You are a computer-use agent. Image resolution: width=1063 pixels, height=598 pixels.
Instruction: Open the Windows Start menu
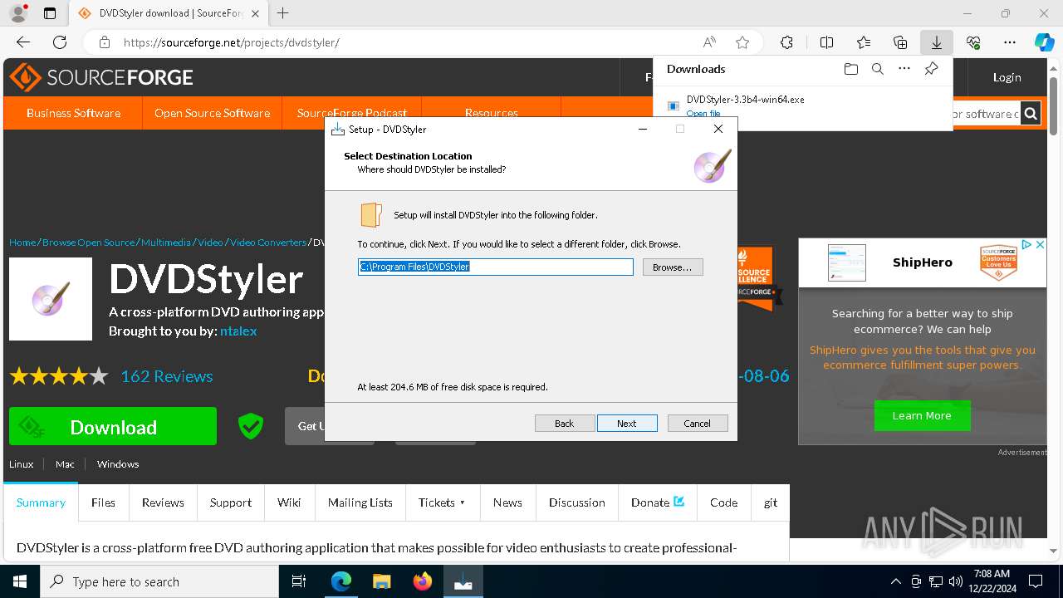(20, 581)
